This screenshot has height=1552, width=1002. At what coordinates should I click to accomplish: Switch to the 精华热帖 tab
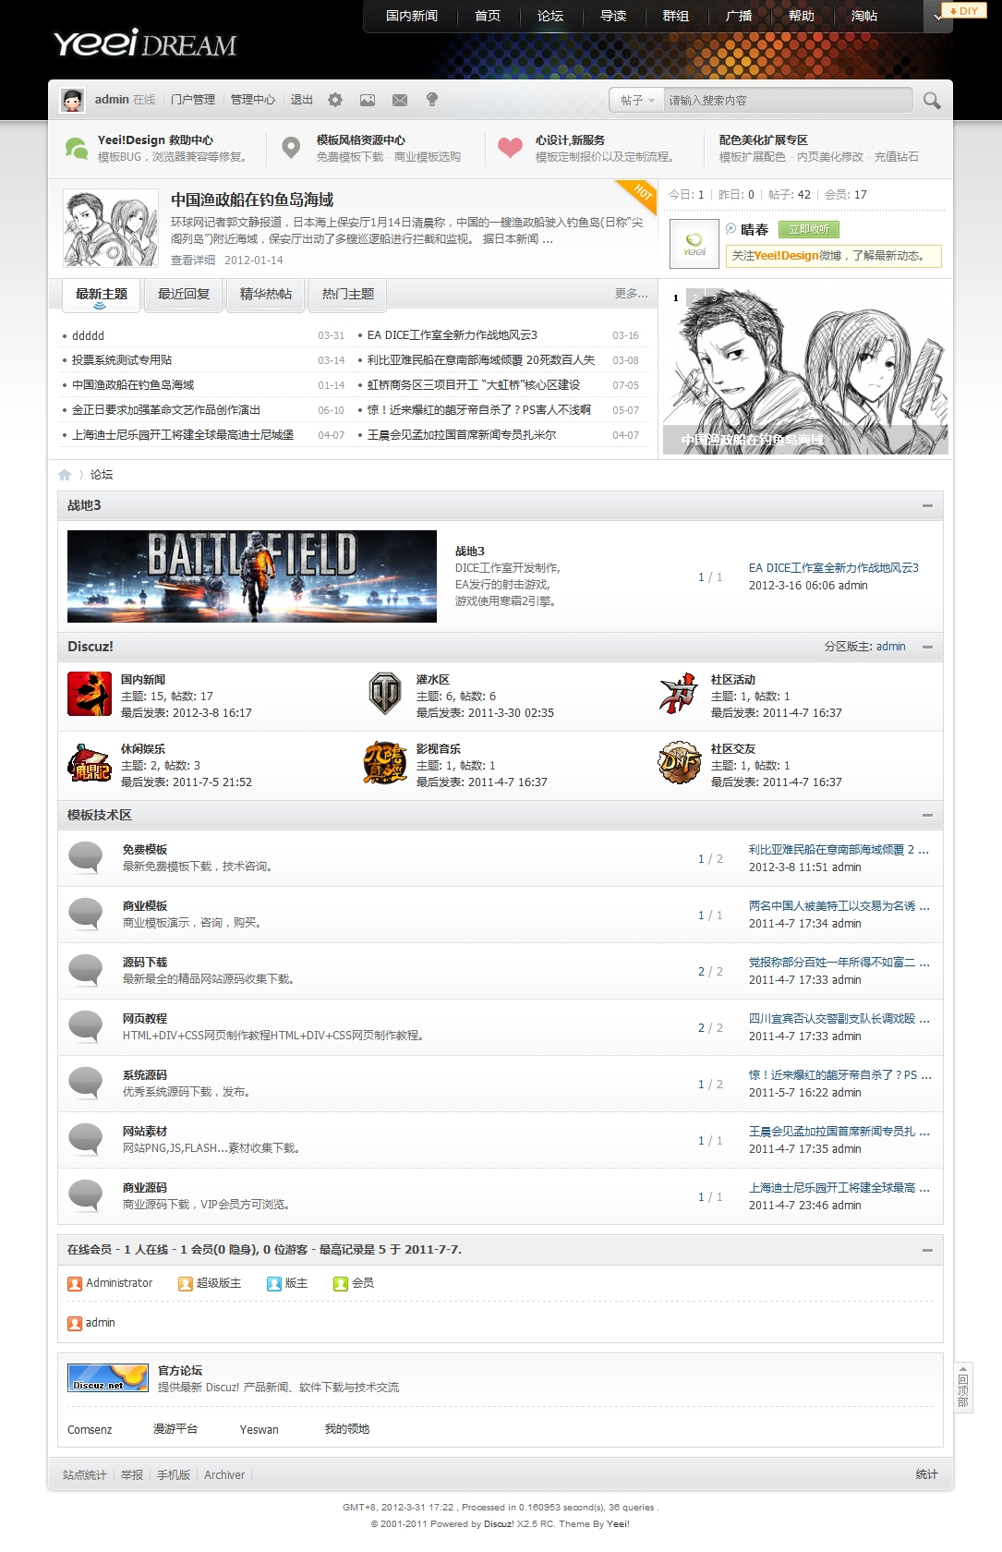coord(266,295)
